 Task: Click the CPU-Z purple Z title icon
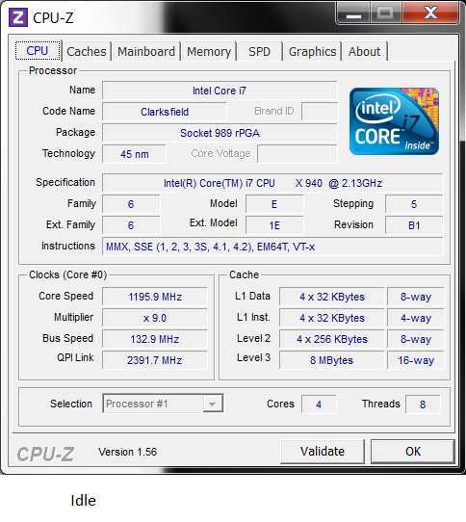coord(18,17)
